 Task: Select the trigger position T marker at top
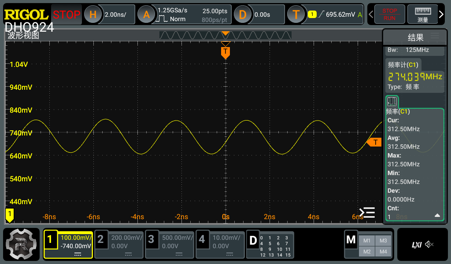coord(225,53)
